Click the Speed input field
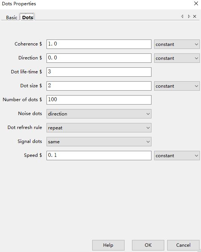 tap(99, 155)
